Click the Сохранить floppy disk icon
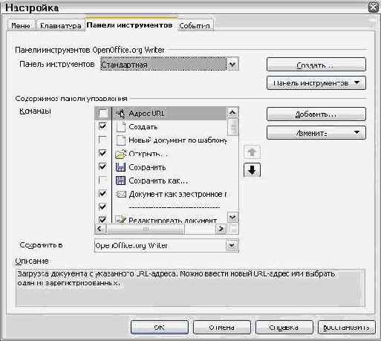 [x=121, y=167]
